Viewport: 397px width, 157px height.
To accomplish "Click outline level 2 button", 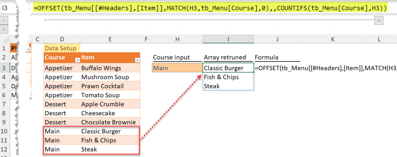I will coord(4,29).
